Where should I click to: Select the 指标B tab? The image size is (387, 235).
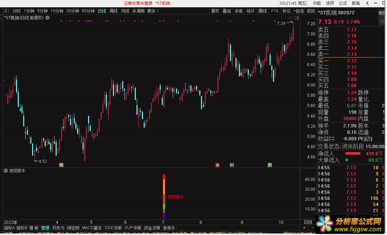coord(22,228)
